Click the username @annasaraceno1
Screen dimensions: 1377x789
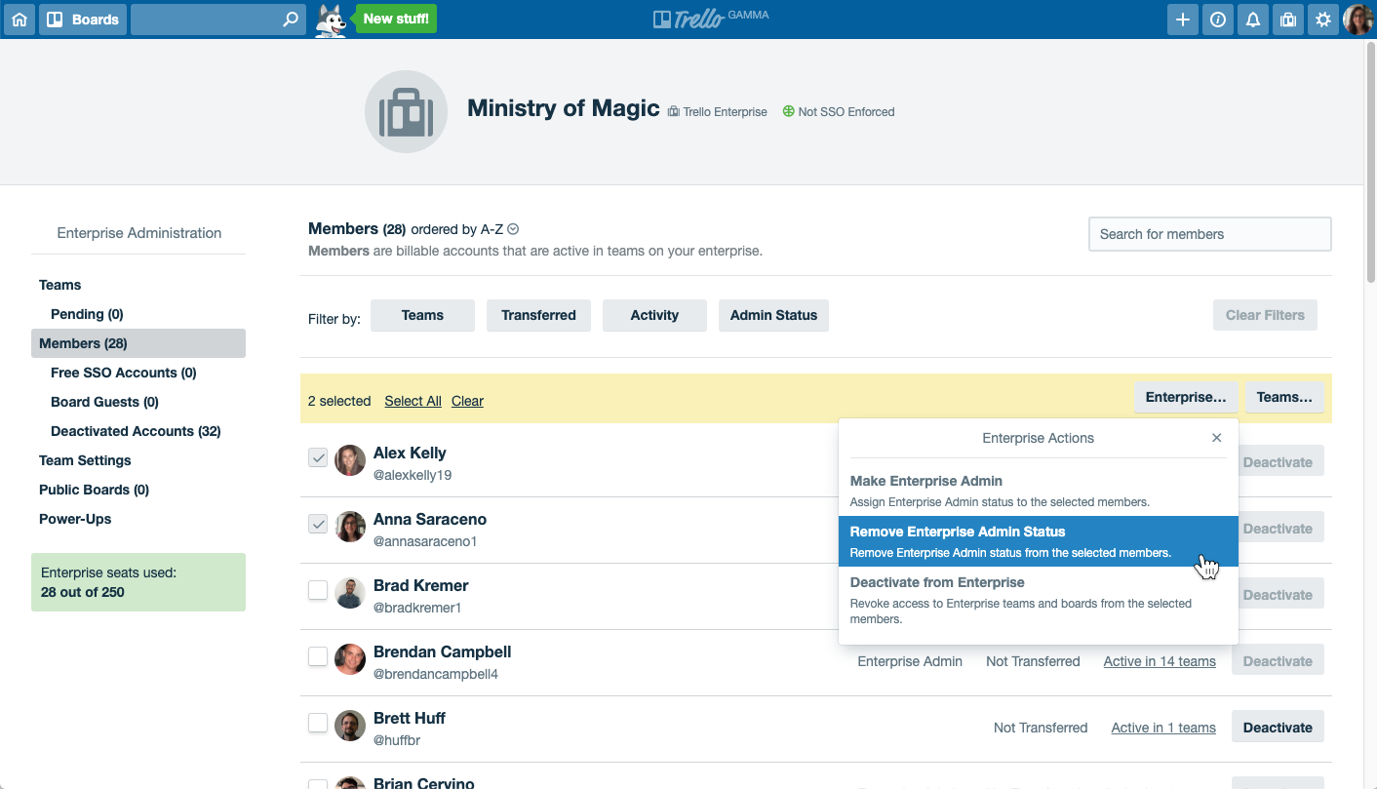point(425,541)
